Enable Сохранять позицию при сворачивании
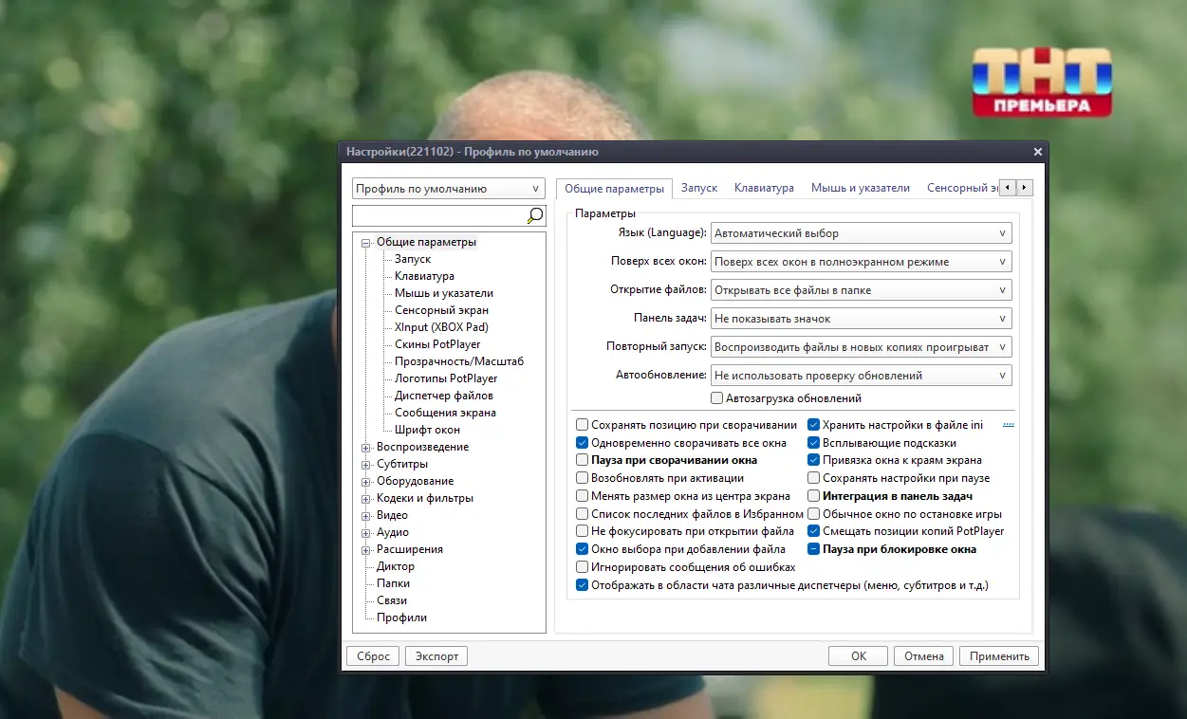Image resolution: width=1187 pixels, height=719 pixels. tap(583, 426)
